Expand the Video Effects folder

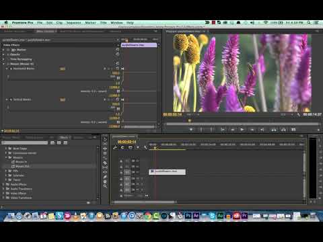(3, 193)
